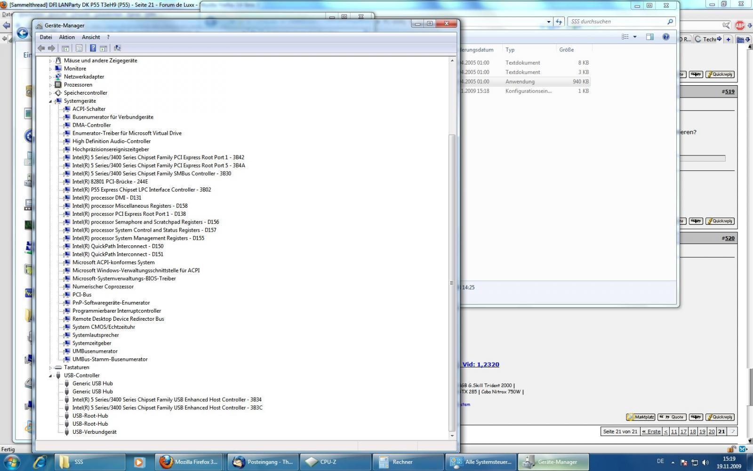Click the magnifier in the SSS search box
The image size is (753, 471).
click(x=670, y=22)
